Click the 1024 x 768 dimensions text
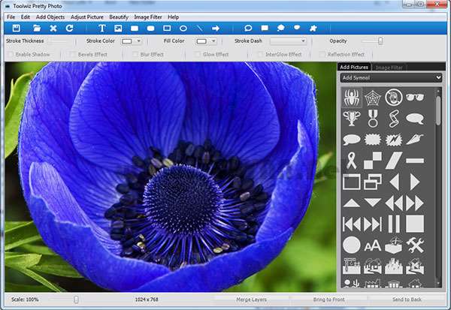 147,299
